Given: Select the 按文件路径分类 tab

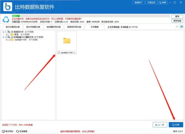Looking at the screenshot, I should click(13, 27).
